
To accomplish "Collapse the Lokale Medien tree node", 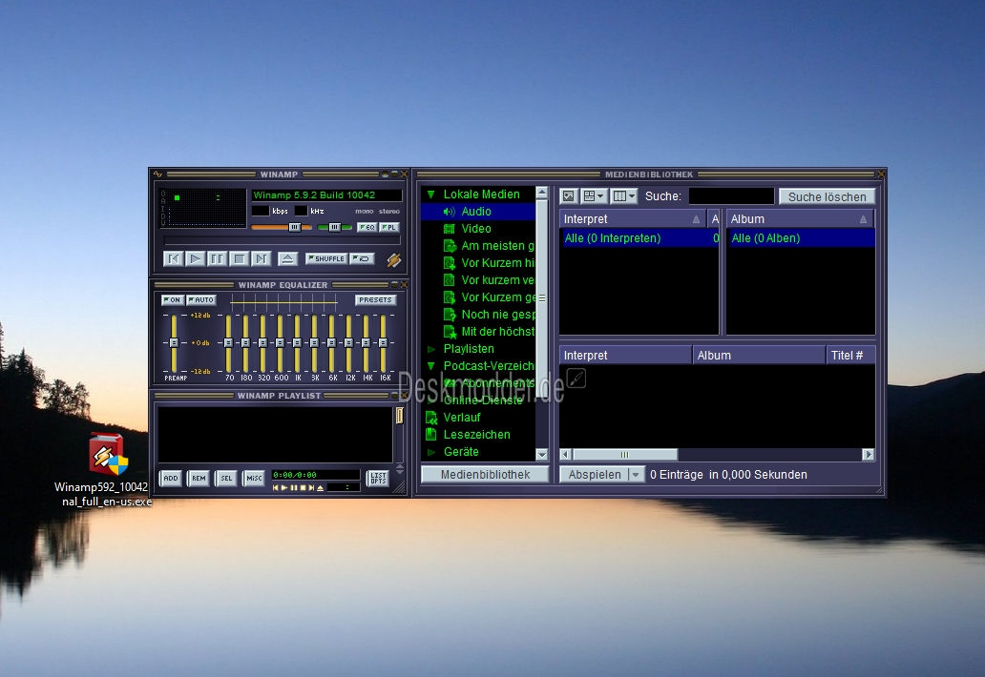I will [x=431, y=195].
